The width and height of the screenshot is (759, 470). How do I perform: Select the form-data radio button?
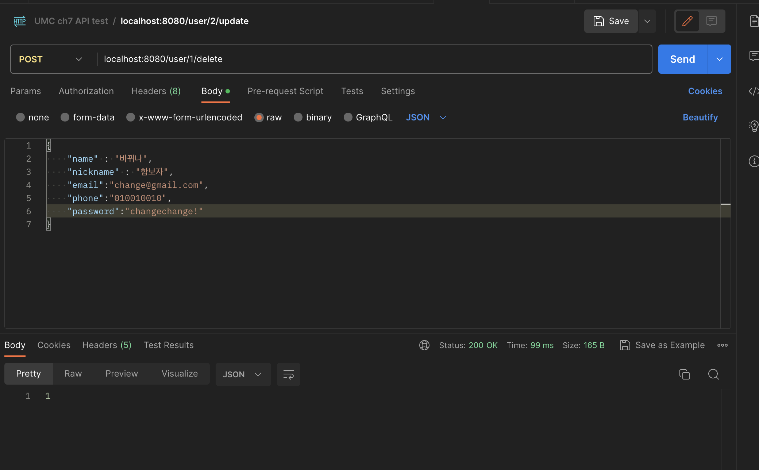click(65, 117)
